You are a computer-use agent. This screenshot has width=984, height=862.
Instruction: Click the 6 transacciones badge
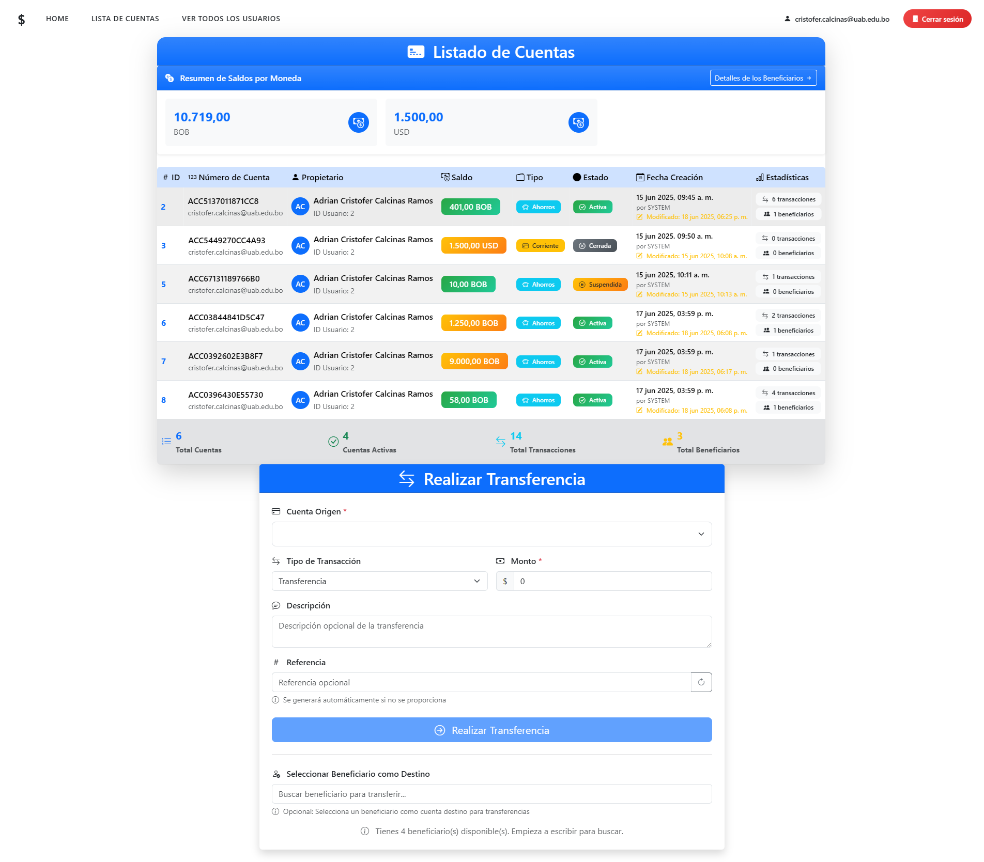[788, 199]
